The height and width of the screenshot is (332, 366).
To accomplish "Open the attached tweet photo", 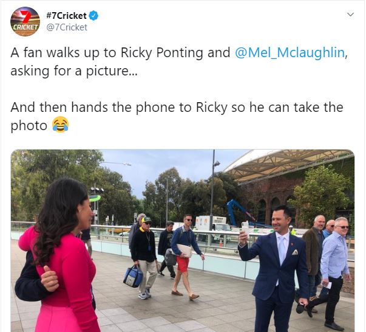I will (183, 240).
